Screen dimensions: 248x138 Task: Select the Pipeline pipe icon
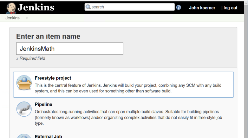[24, 109]
